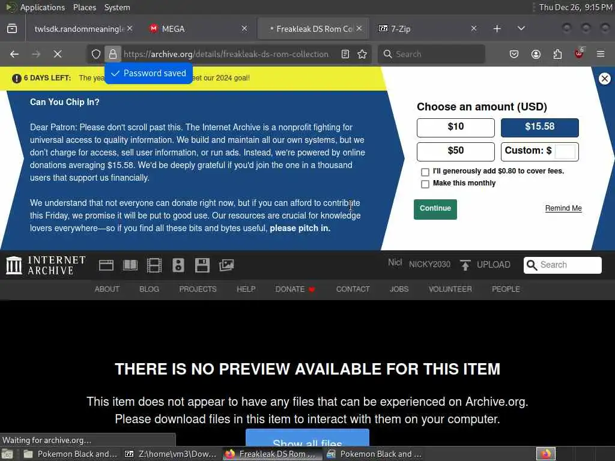Select the $15.58 donation amount
615x461 pixels.
click(x=540, y=127)
